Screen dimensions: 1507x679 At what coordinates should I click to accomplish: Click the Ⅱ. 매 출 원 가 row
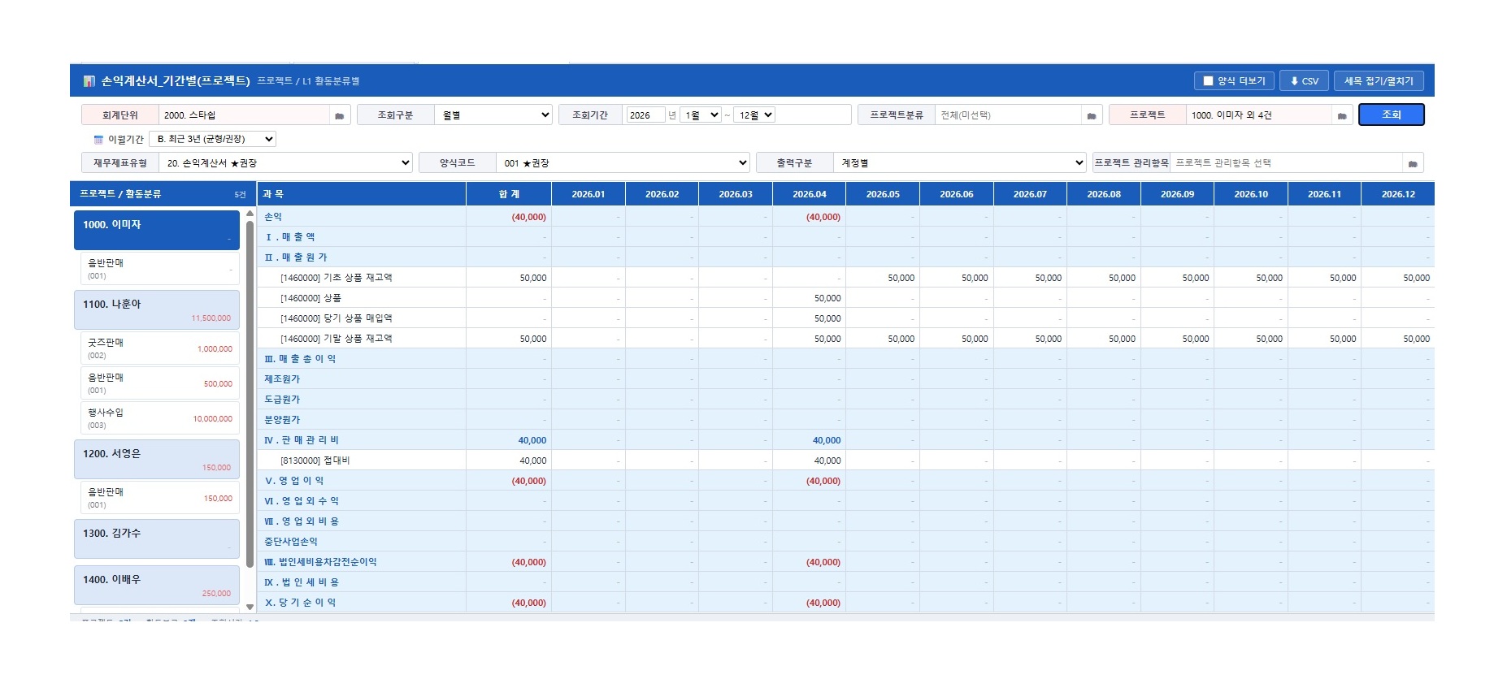click(x=846, y=257)
